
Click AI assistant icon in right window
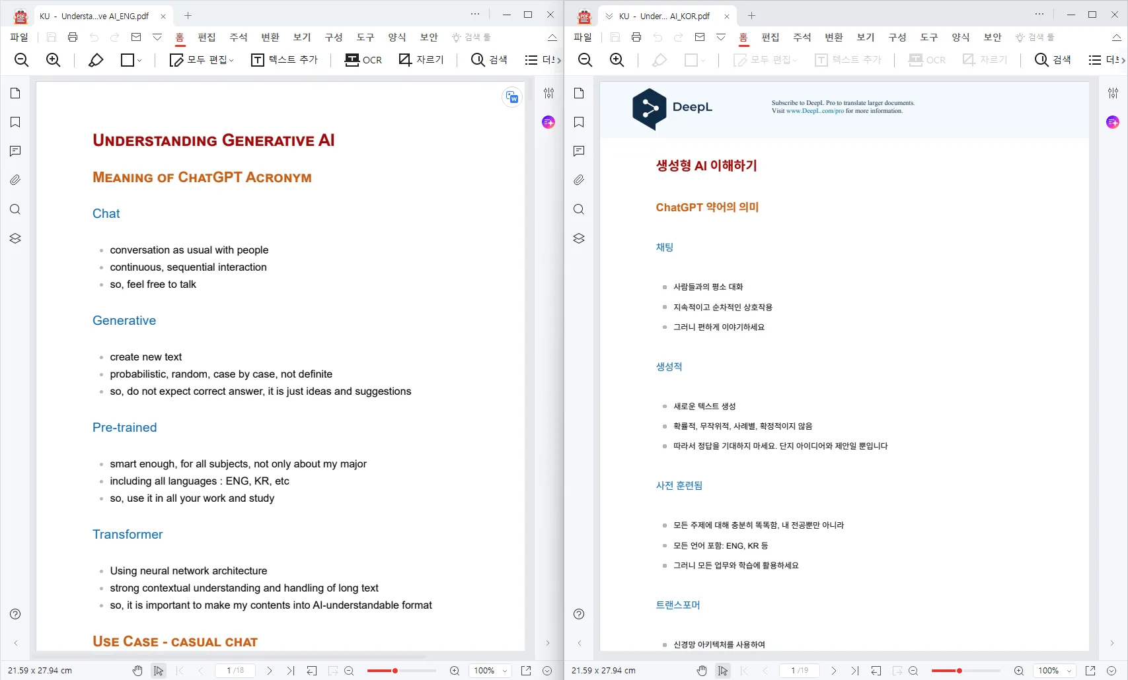(x=1113, y=122)
